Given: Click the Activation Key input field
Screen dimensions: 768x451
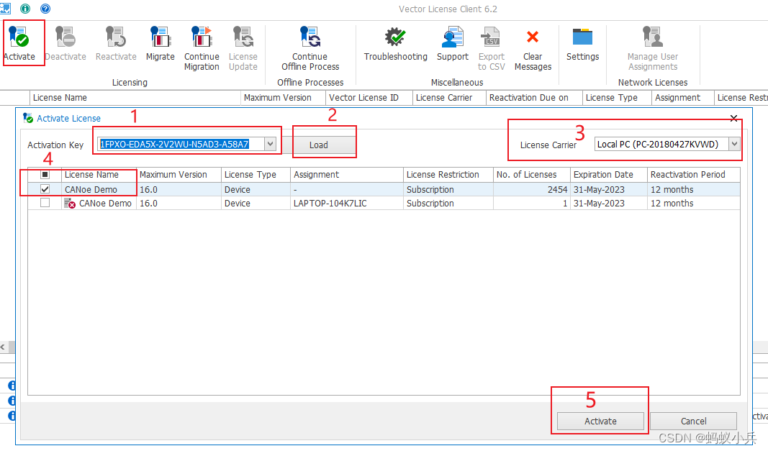Looking at the screenshot, I should (x=181, y=144).
